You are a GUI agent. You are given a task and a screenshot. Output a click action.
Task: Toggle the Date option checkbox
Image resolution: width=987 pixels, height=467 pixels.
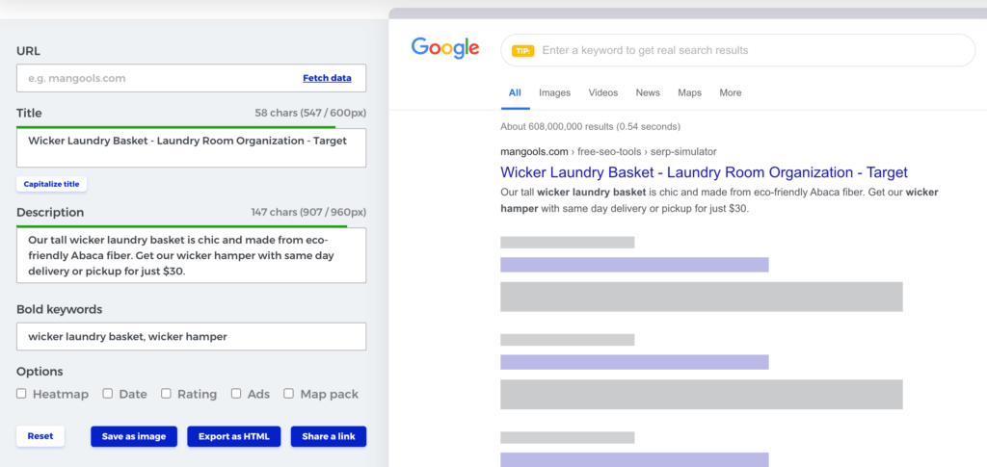pos(108,394)
